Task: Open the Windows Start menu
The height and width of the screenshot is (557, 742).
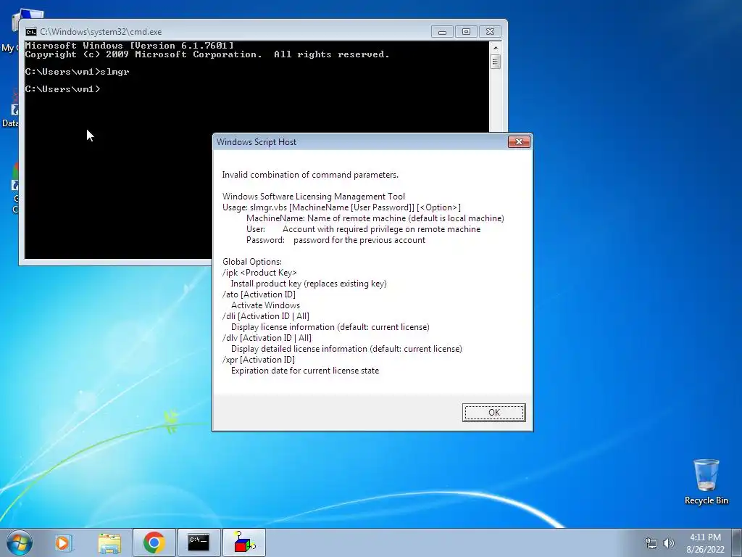Action: pyautogui.click(x=20, y=542)
